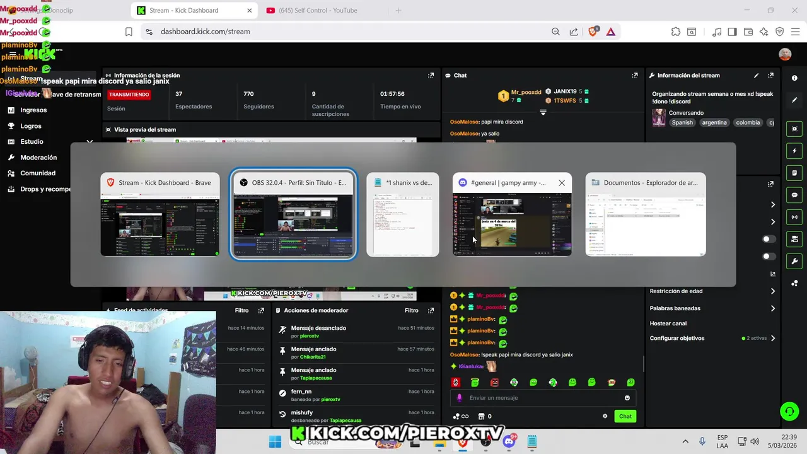Open the Chikorita21 moderator link
Image resolution: width=807 pixels, height=454 pixels.
point(313,357)
